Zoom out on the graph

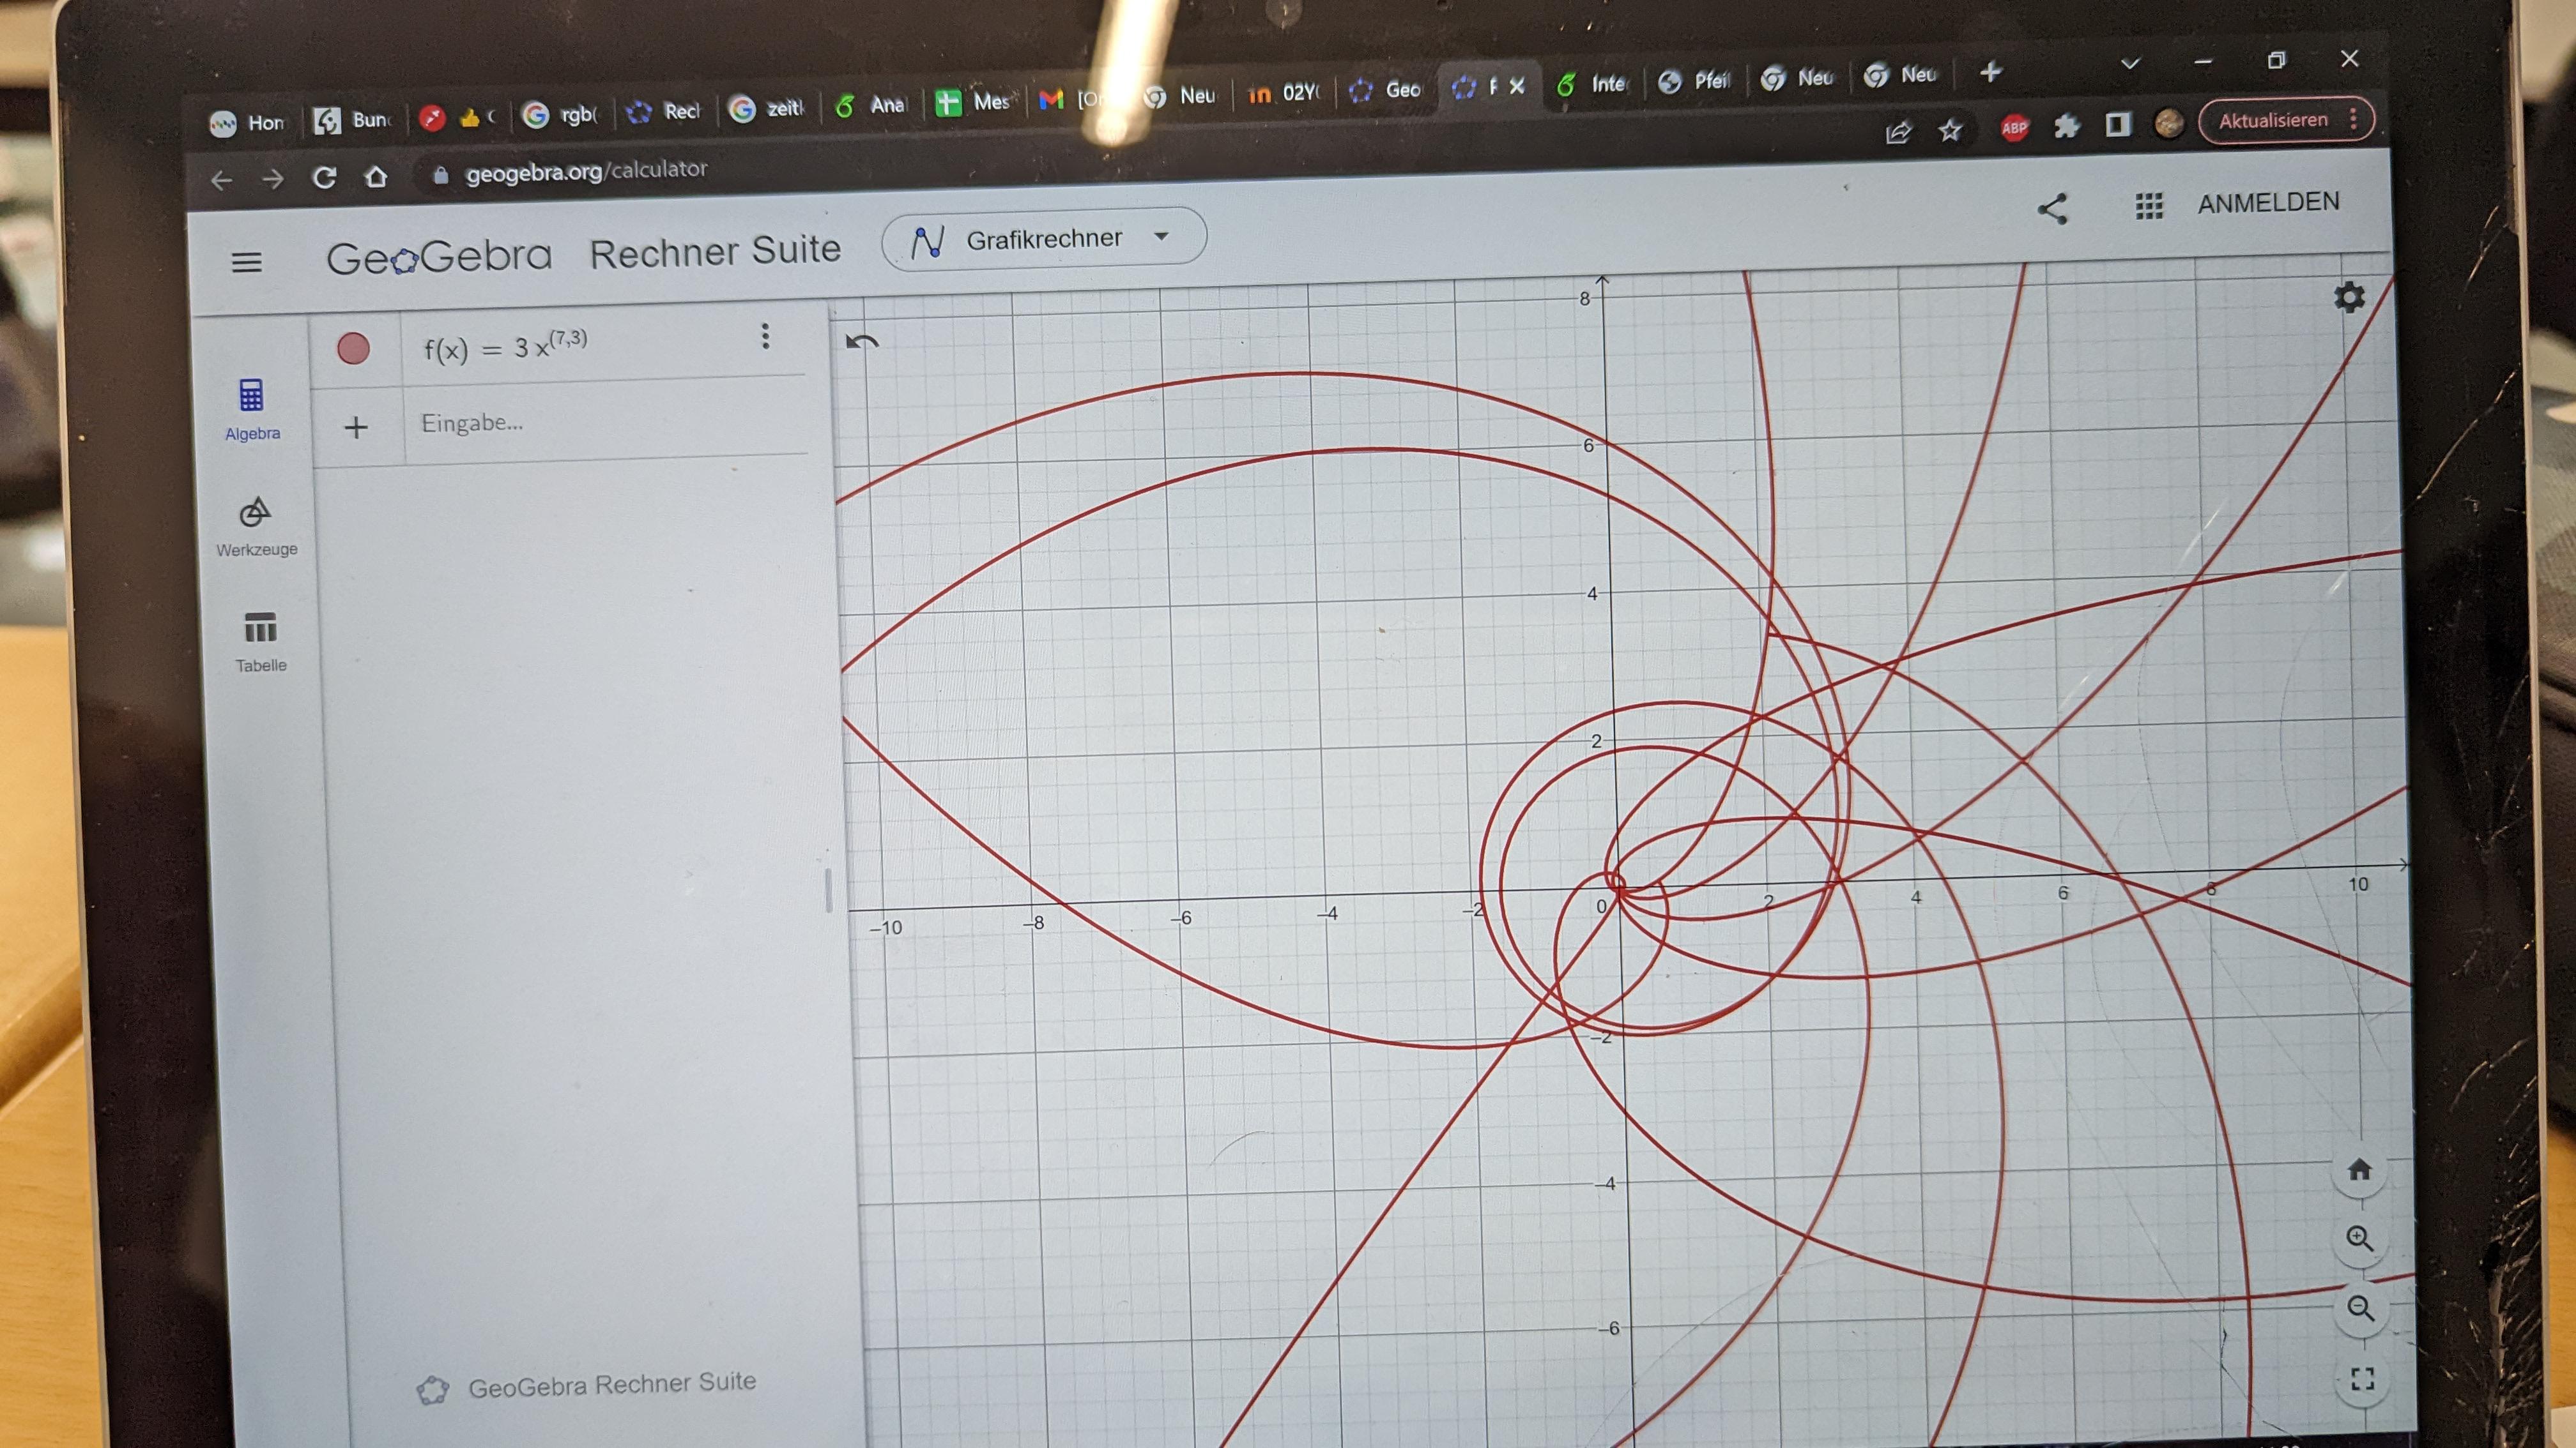click(2361, 1308)
